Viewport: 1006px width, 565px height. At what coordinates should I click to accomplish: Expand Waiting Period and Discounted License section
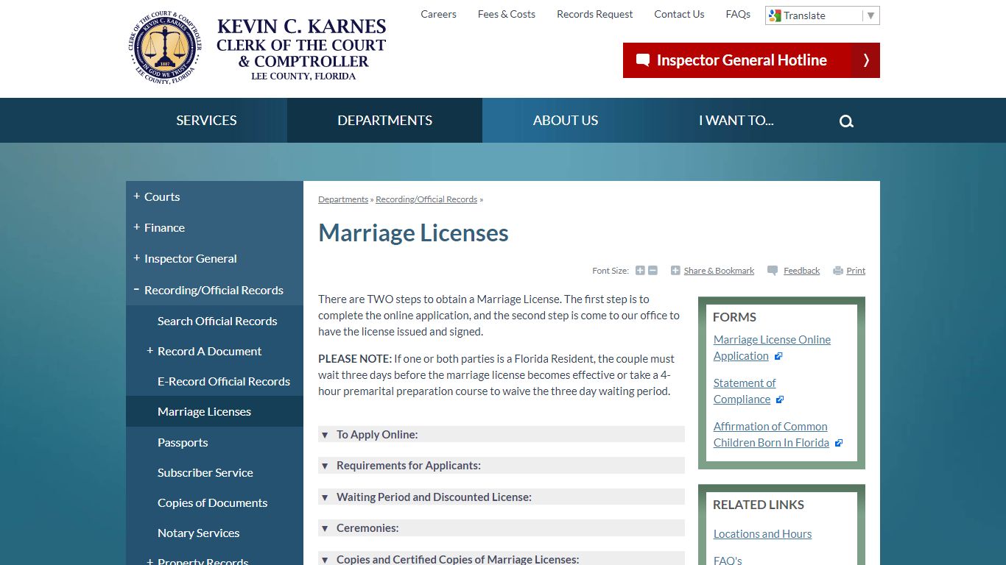[502, 497]
